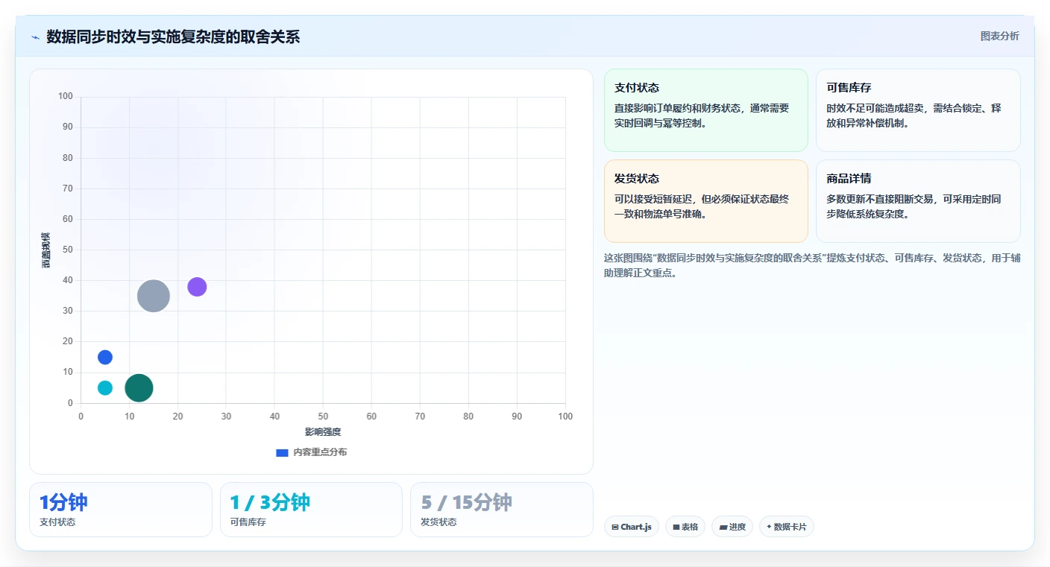Screen dimensions: 1050x567
Task: Click the vertical y-axis title label
Action: 46,250
